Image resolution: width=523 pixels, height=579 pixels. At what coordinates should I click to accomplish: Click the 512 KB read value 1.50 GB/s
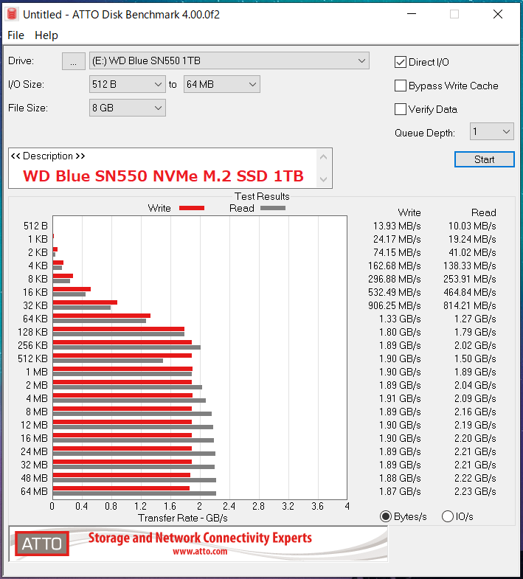(x=475, y=359)
